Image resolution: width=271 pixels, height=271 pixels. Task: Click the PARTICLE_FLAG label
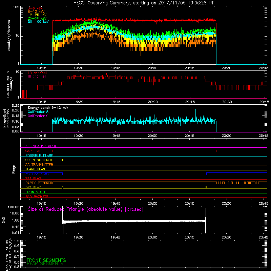[39, 183]
